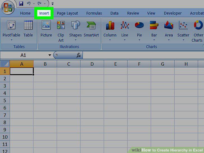The width and height of the screenshot is (204, 153).
Task: Insert a Scatter chart
Action: (x=183, y=29)
